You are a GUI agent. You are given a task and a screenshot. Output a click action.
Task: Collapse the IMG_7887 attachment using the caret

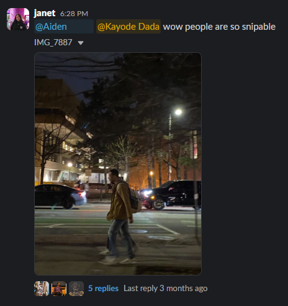point(81,43)
